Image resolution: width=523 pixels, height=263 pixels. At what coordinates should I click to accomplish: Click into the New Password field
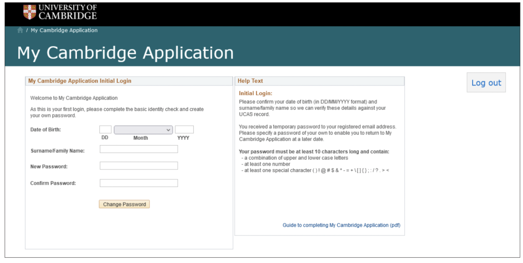tap(138, 166)
